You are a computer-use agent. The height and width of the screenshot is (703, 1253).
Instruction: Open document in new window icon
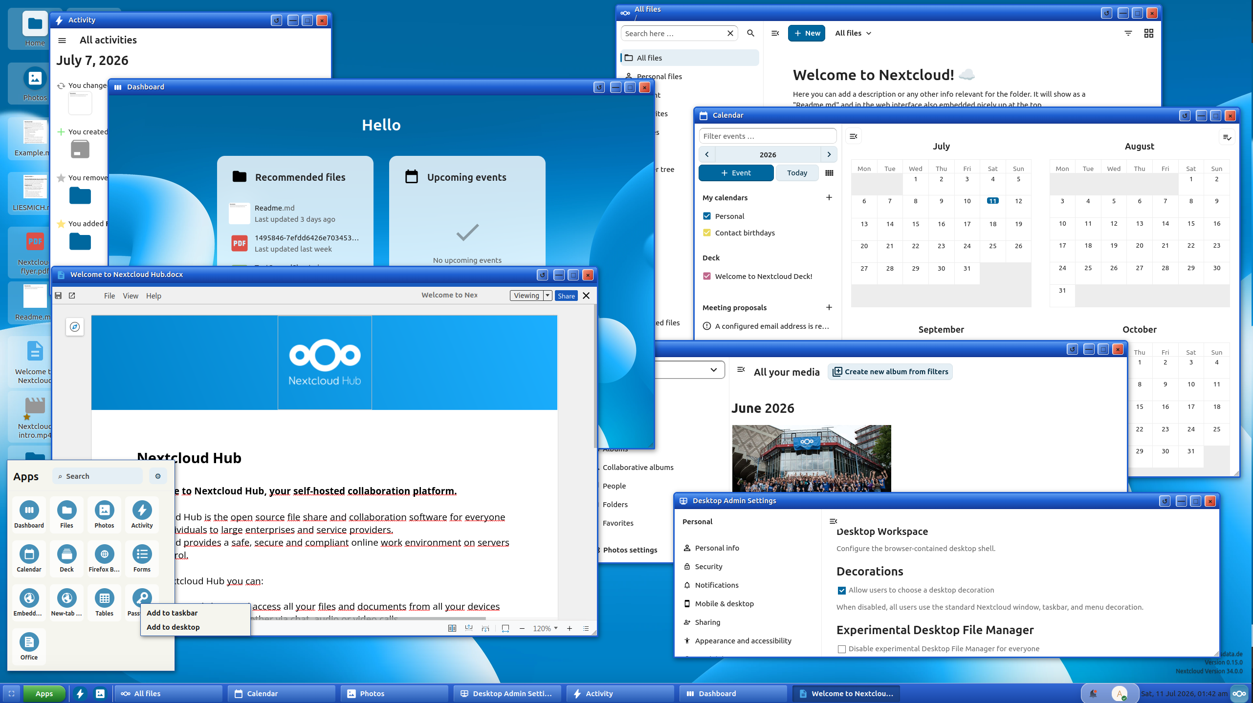(72, 296)
